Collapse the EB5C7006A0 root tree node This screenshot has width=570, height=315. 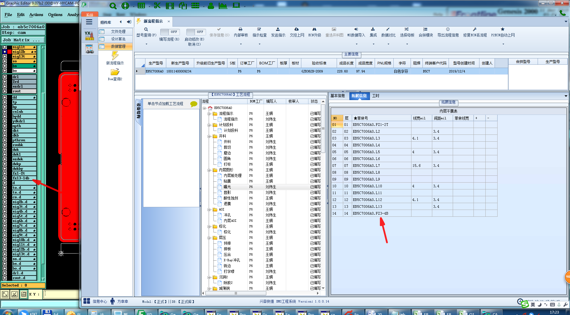(204, 108)
